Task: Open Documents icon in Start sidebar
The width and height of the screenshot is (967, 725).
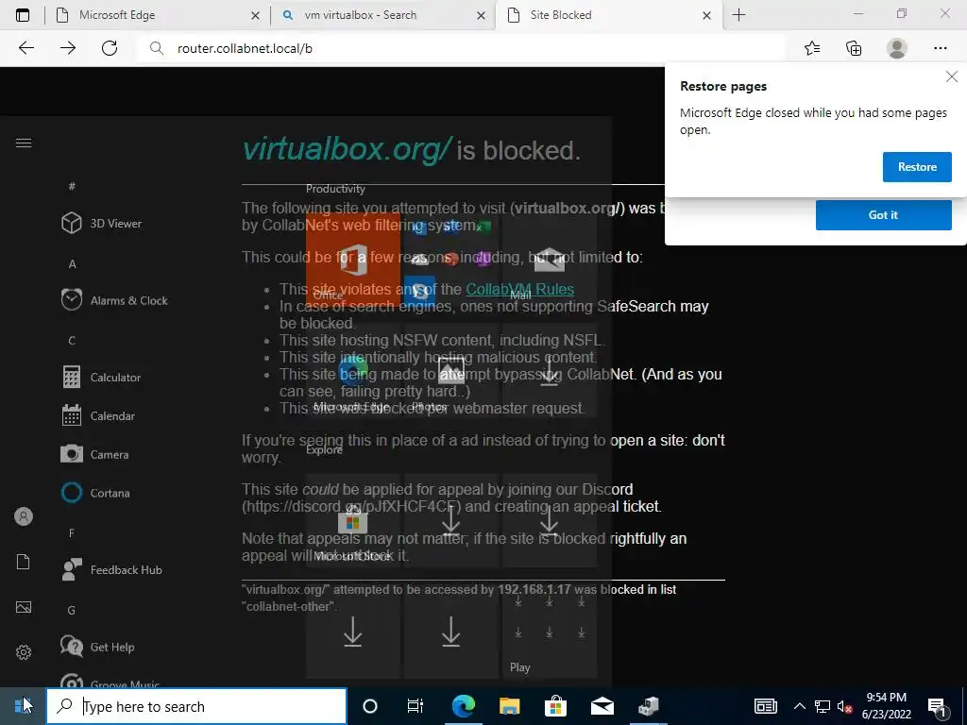Action: (x=24, y=562)
